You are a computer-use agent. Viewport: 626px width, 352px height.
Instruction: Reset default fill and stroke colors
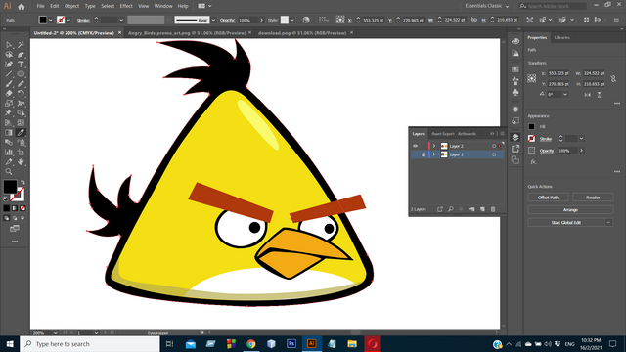[6, 198]
